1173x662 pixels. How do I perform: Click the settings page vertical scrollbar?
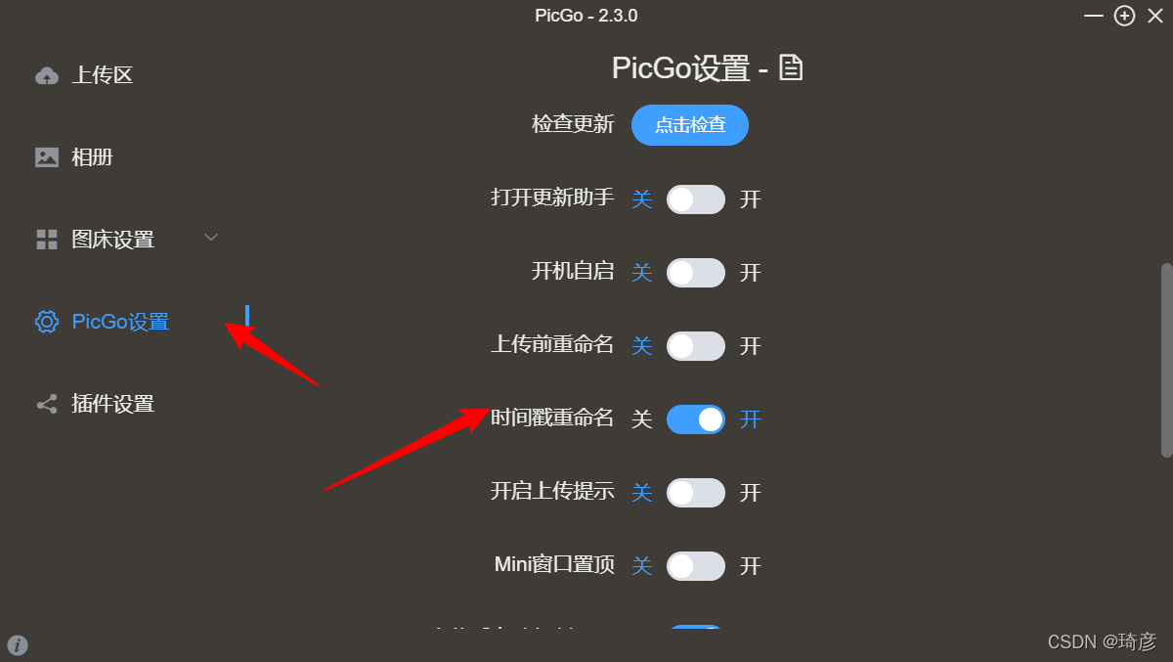point(1166,360)
